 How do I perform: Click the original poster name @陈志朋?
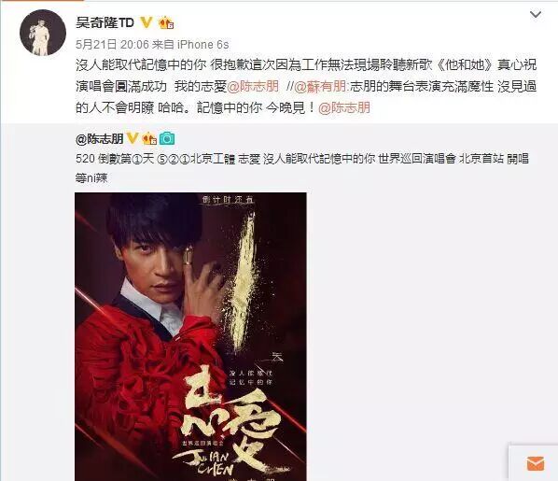[x=100, y=138]
